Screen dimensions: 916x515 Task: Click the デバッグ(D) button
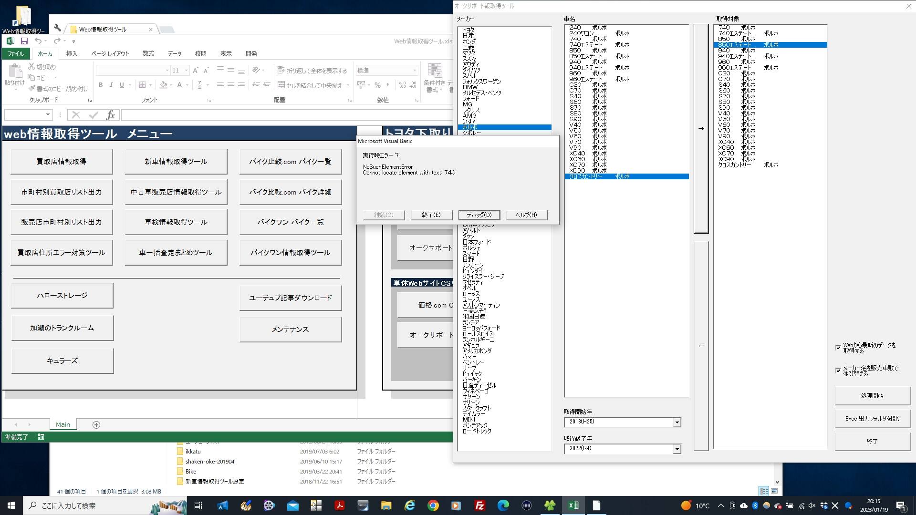click(x=479, y=215)
